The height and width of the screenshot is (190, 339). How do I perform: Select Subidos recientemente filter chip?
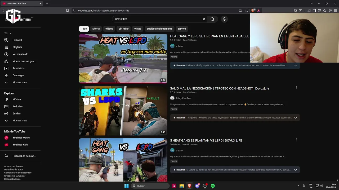tap(159, 28)
